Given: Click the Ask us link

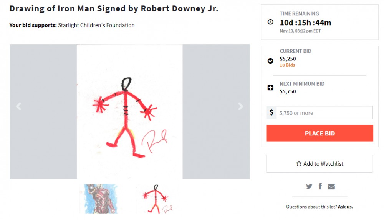Looking at the screenshot, I should point(346,207).
